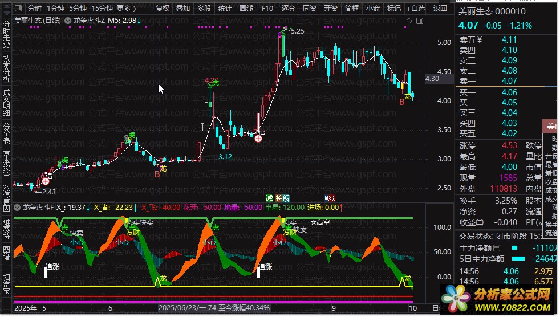560x317 pixels.
Task: Toggle 叠加 overlay mode
Action: pyautogui.click(x=183, y=9)
